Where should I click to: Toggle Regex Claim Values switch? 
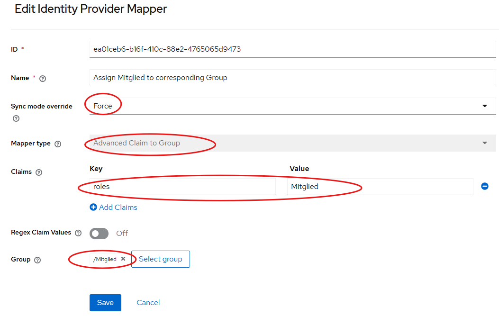tap(99, 234)
